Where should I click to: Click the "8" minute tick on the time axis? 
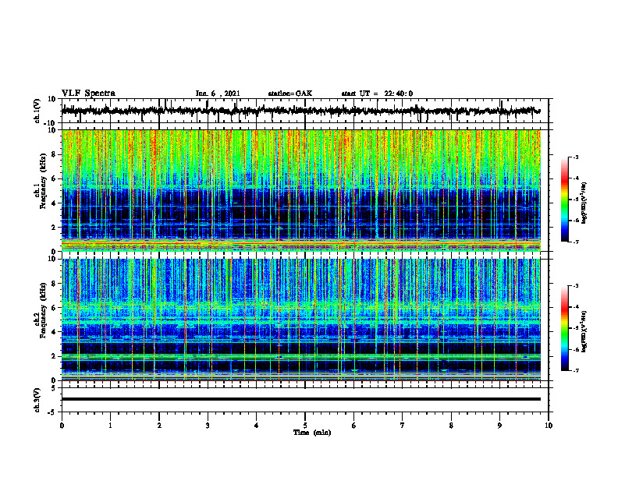click(x=451, y=426)
